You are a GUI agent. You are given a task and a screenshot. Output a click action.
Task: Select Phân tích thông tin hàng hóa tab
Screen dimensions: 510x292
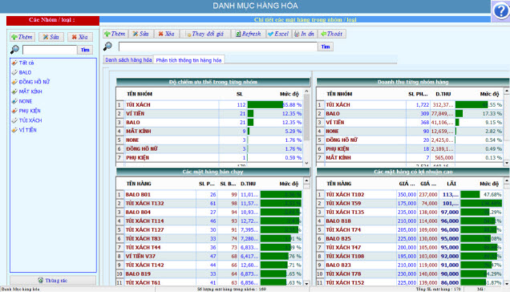tap(188, 59)
